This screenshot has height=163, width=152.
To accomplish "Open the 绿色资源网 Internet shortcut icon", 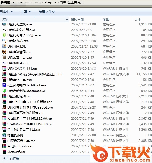I will tap(4, 135).
